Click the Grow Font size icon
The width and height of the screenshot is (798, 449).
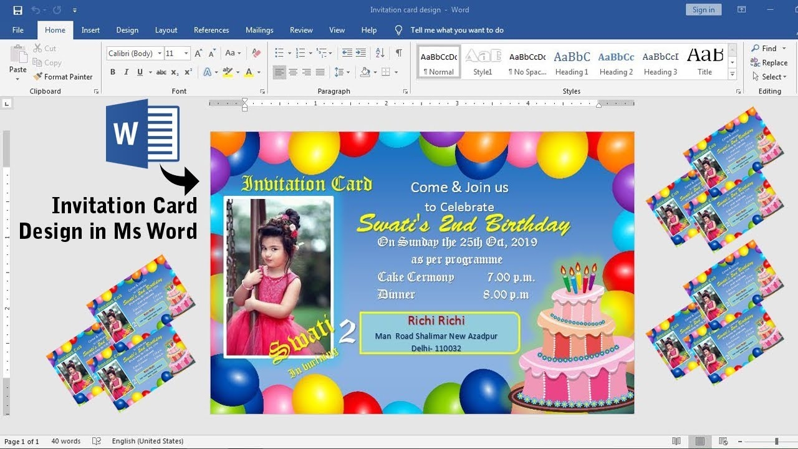(198, 53)
